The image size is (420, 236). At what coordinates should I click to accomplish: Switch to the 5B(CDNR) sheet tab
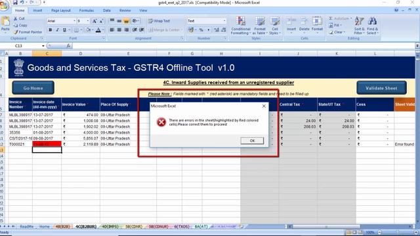click(134, 227)
